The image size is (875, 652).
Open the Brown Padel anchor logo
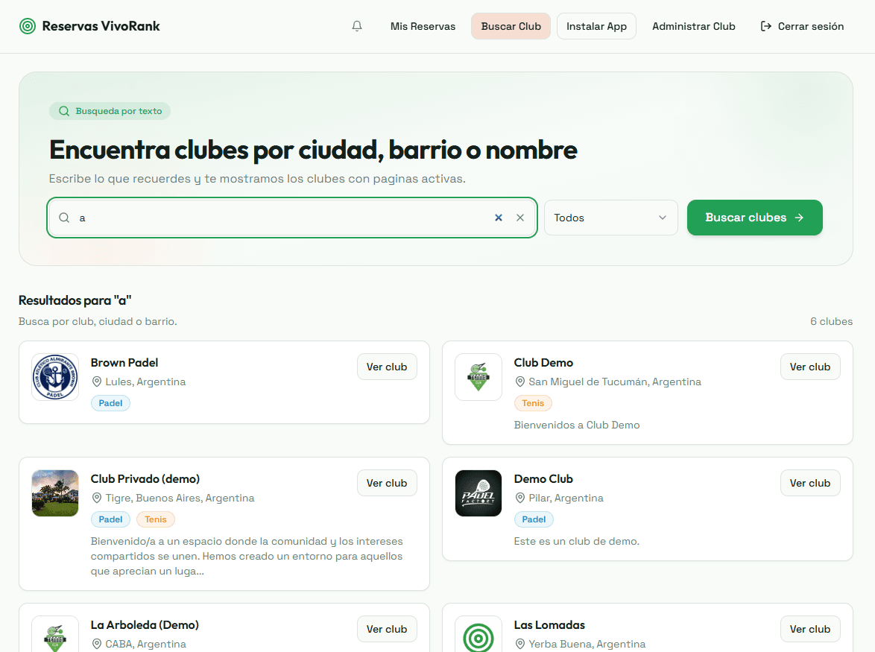55,377
